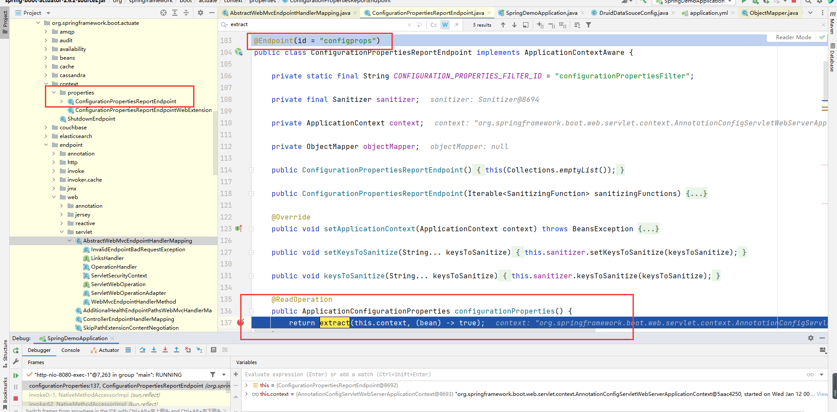Viewport: 837px width, 412px height.
Task: Open Project view dropdown
Action: (48, 13)
